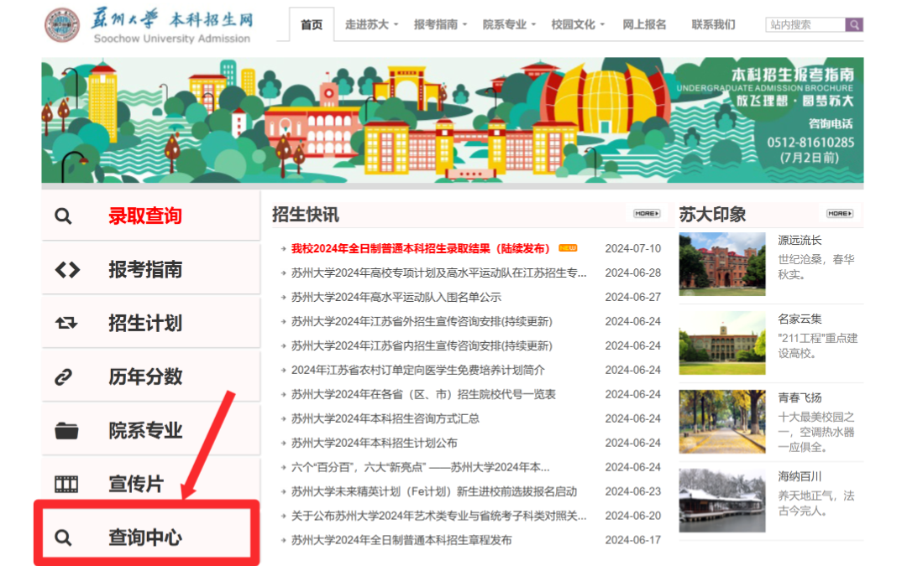Image resolution: width=907 pixels, height=566 pixels.
Task: Open 2024年全日制普通本科招生章程发布 link
Action: (x=401, y=539)
